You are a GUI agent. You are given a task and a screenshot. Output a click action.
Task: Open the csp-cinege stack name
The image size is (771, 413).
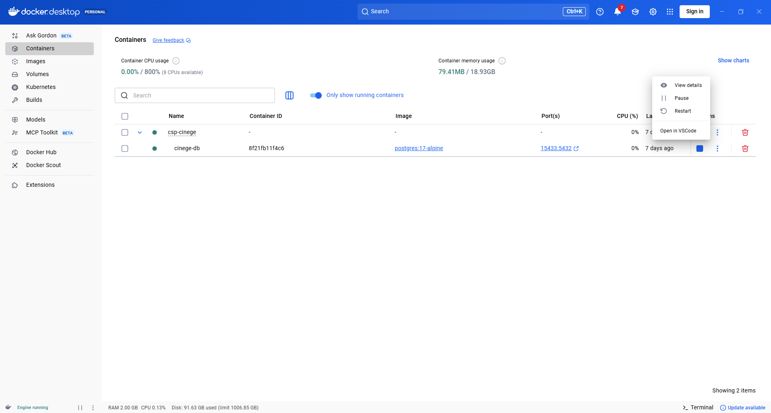(182, 132)
